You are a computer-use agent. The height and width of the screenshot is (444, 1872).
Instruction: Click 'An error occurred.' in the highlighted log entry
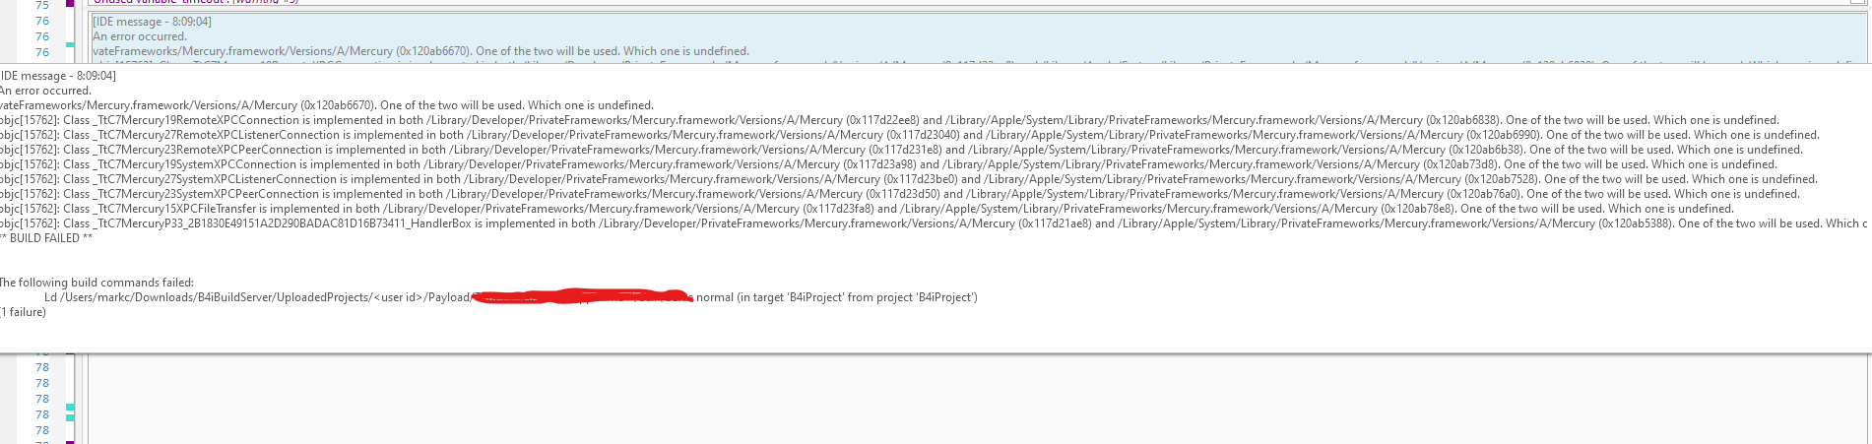[x=140, y=36]
